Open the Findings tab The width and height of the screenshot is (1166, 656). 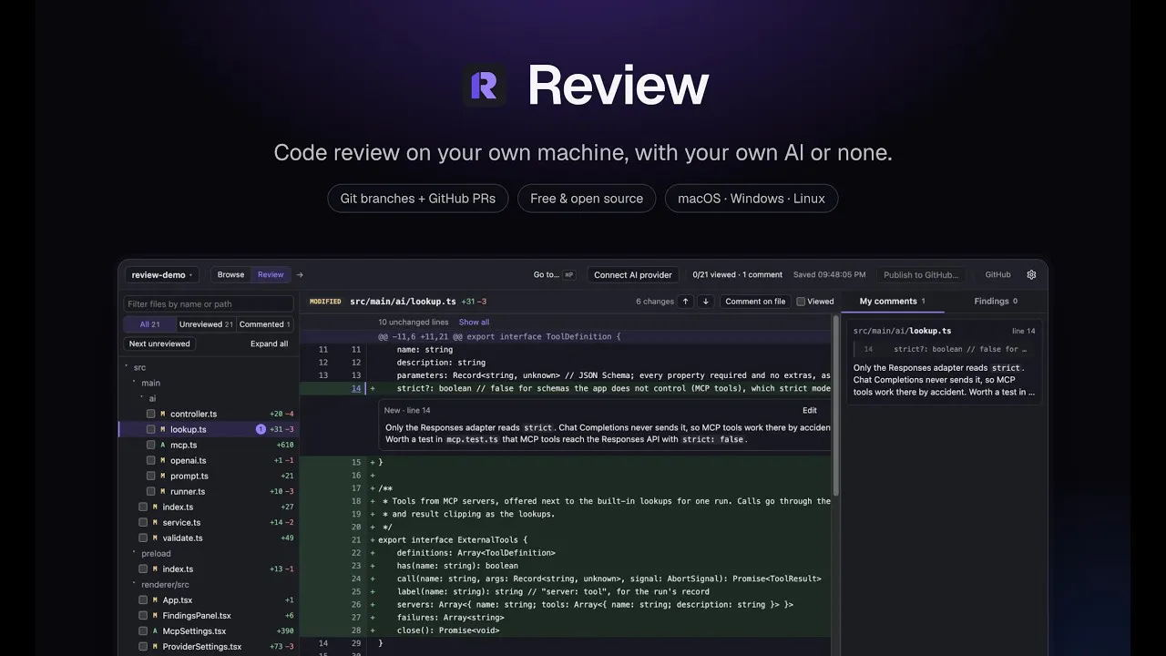(x=996, y=302)
